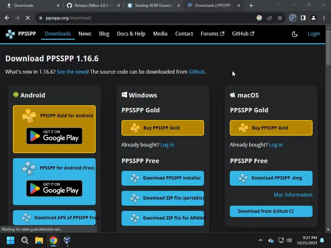This screenshot has height=248, width=331.
Task: Open a new browser tab
Action: coord(251,5)
